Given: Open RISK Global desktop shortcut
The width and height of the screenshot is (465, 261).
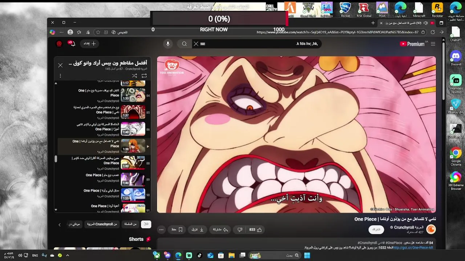Looking at the screenshot, I should 364,9.
